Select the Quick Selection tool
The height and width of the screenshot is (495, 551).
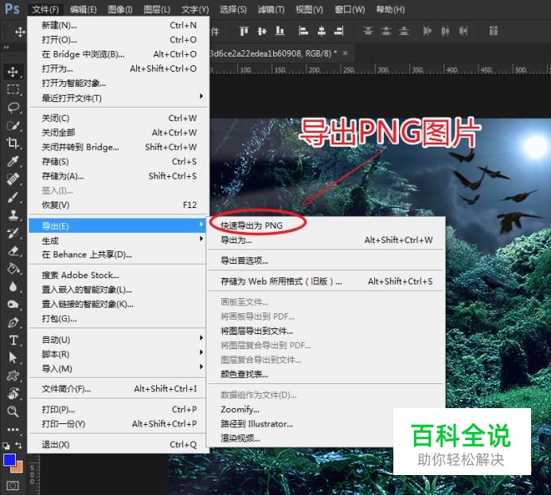pyautogui.click(x=13, y=125)
